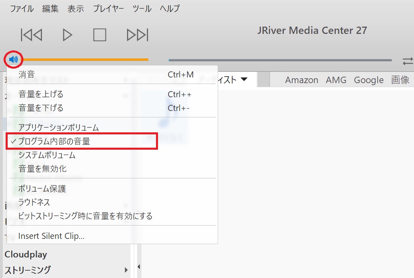
Task: Stop playback with the square button
Action: tap(100, 35)
